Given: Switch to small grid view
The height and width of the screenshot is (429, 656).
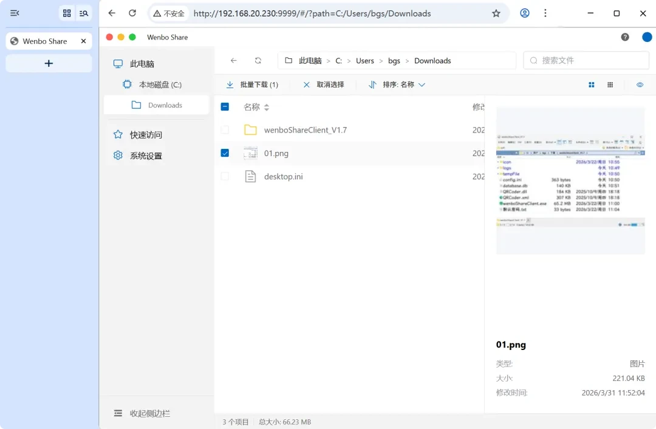Looking at the screenshot, I should [x=610, y=84].
